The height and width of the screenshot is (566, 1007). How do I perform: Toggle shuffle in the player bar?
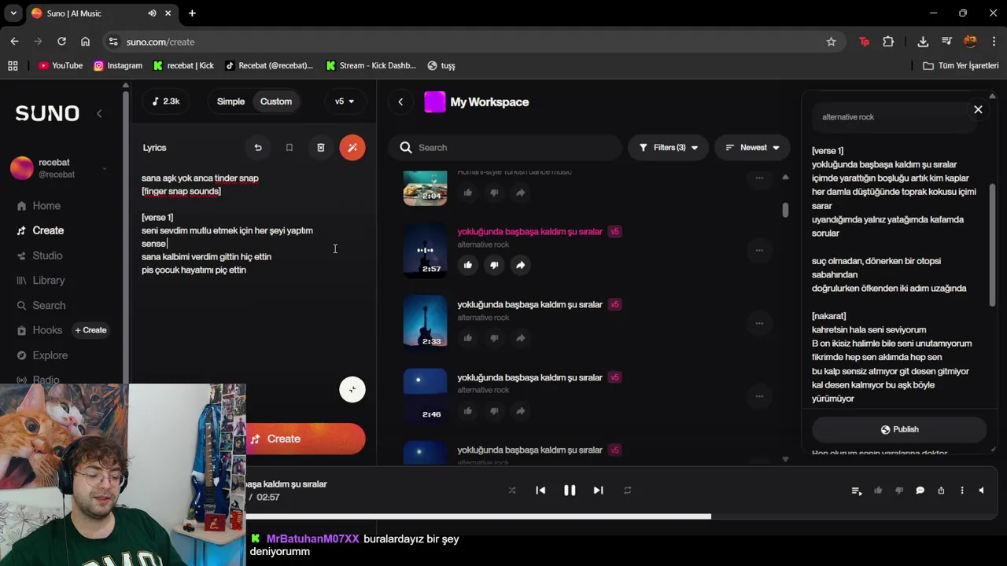click(512, 491)
